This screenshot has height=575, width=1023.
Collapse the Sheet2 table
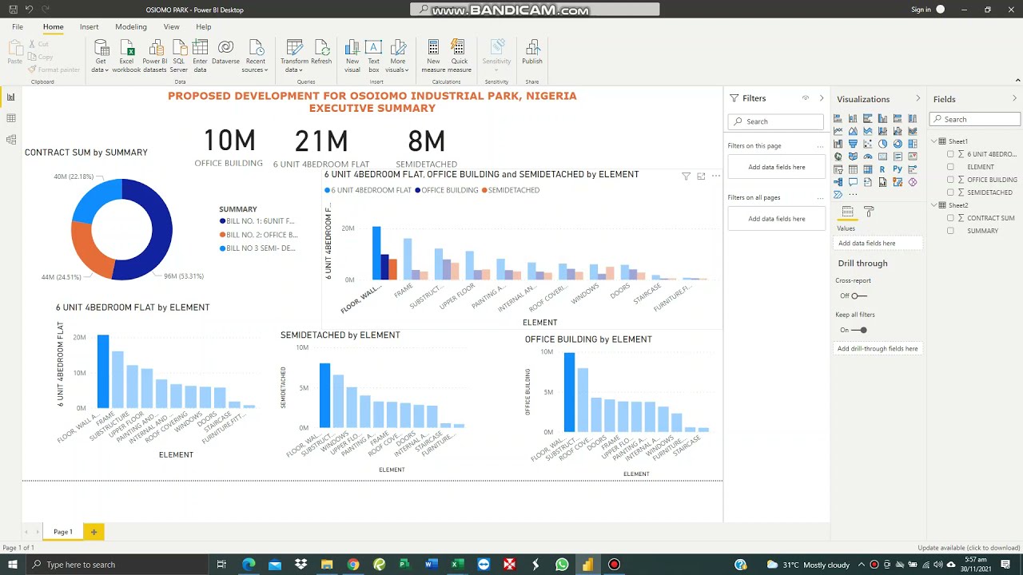934,205
